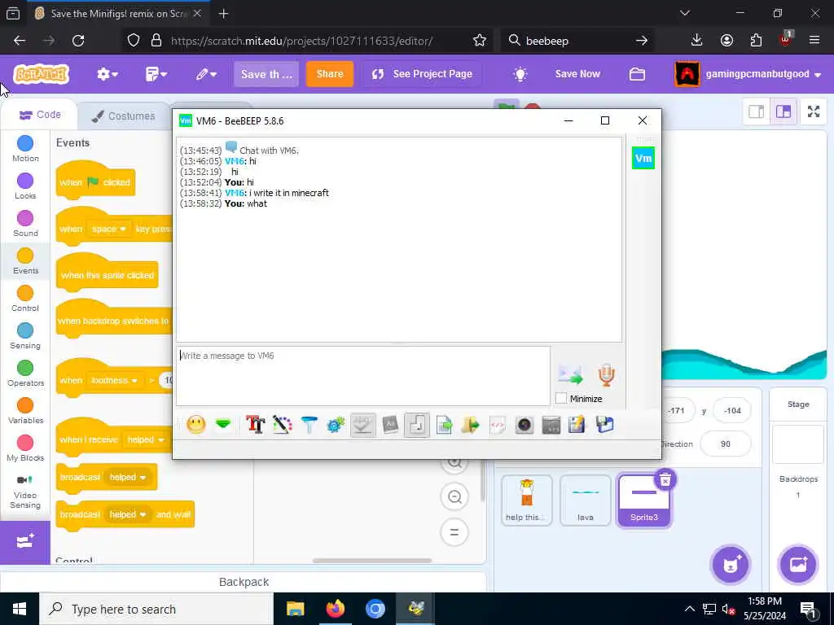Screen dimensions: 834x625
Task: Select the lava sprite thumbnail
Action: coord(585,500)
